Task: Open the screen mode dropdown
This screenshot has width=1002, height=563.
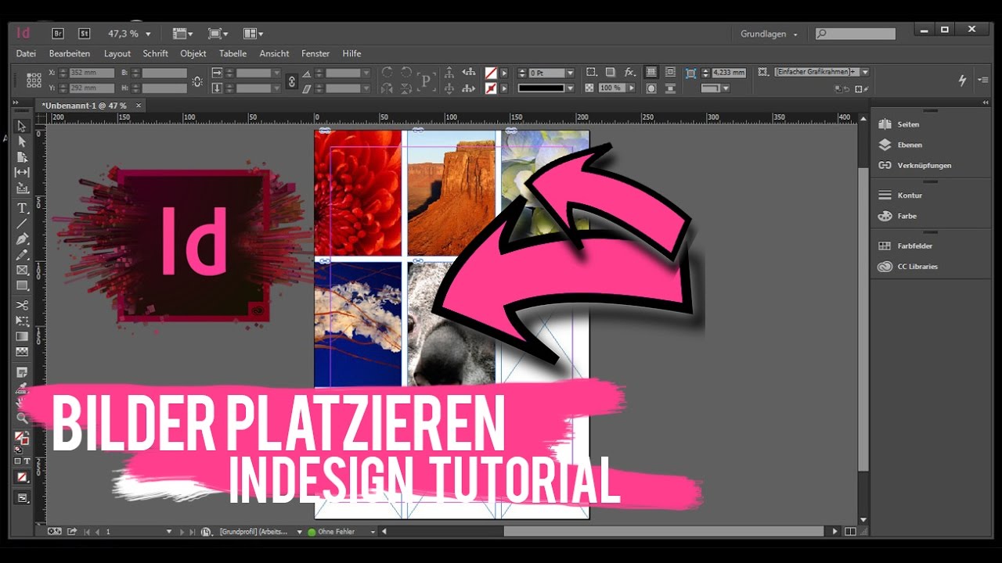Action: coord(218,34)
